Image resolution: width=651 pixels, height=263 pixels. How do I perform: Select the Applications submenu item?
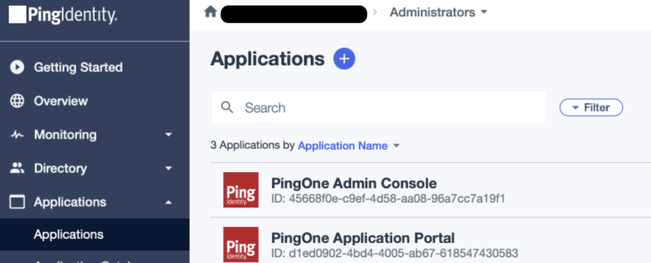point(69,234)
